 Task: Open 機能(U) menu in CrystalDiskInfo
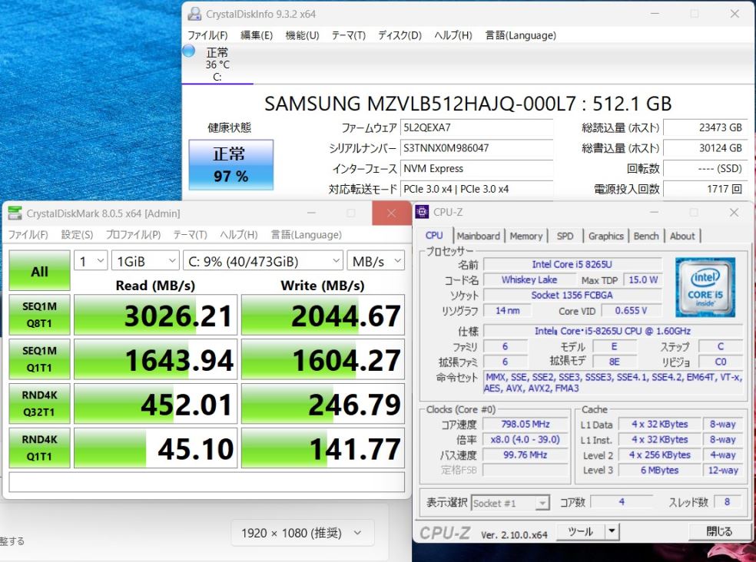[x=302, y=35]
